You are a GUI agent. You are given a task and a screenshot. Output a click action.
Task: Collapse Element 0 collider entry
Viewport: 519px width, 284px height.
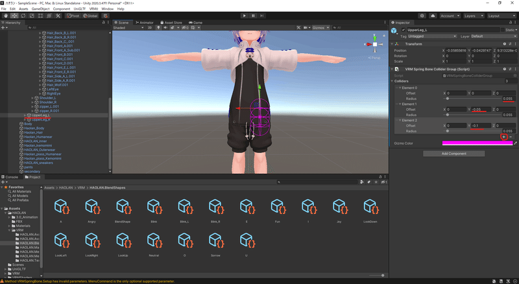point(400,88)
